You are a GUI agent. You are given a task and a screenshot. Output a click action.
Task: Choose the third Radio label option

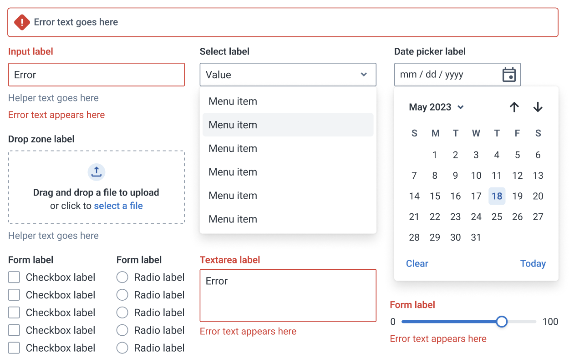[x=122, y=313]
